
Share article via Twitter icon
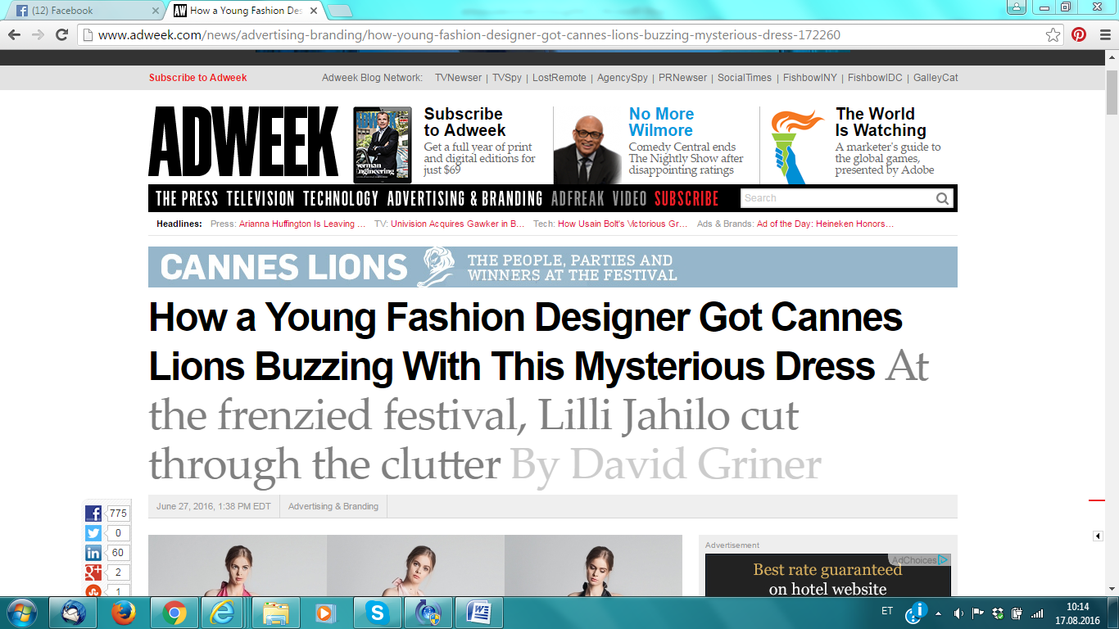[x=93, y=533]
